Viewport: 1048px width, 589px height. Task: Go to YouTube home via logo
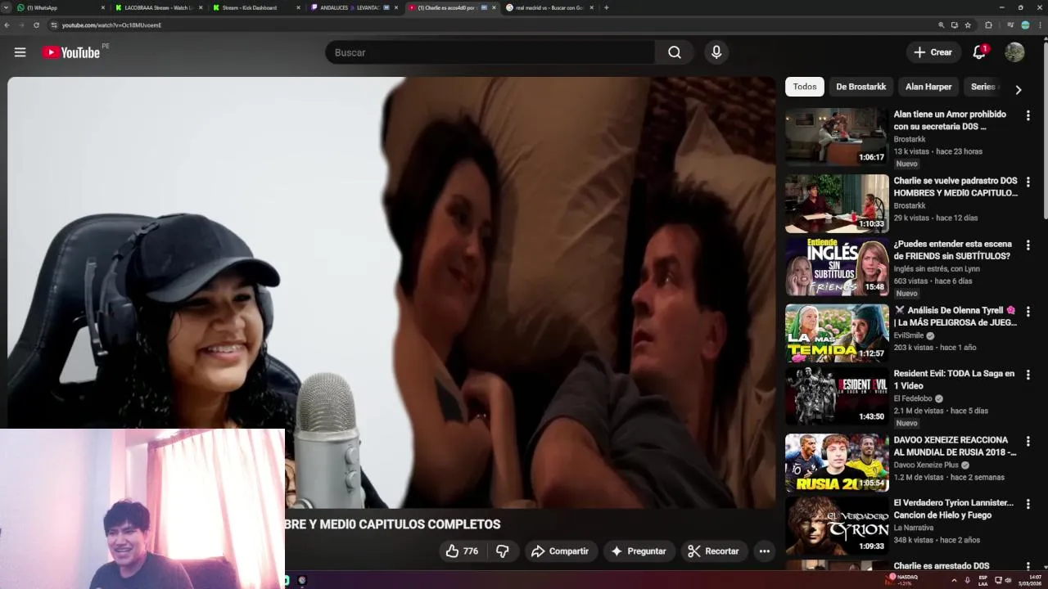tap(71, 52)
